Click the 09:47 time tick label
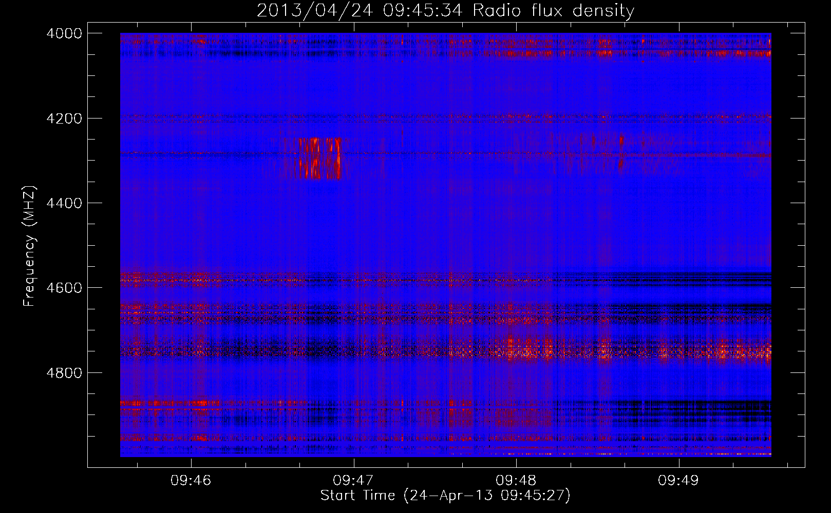The height and width of the screenshot is (513, 831). (x=353, y=481)
